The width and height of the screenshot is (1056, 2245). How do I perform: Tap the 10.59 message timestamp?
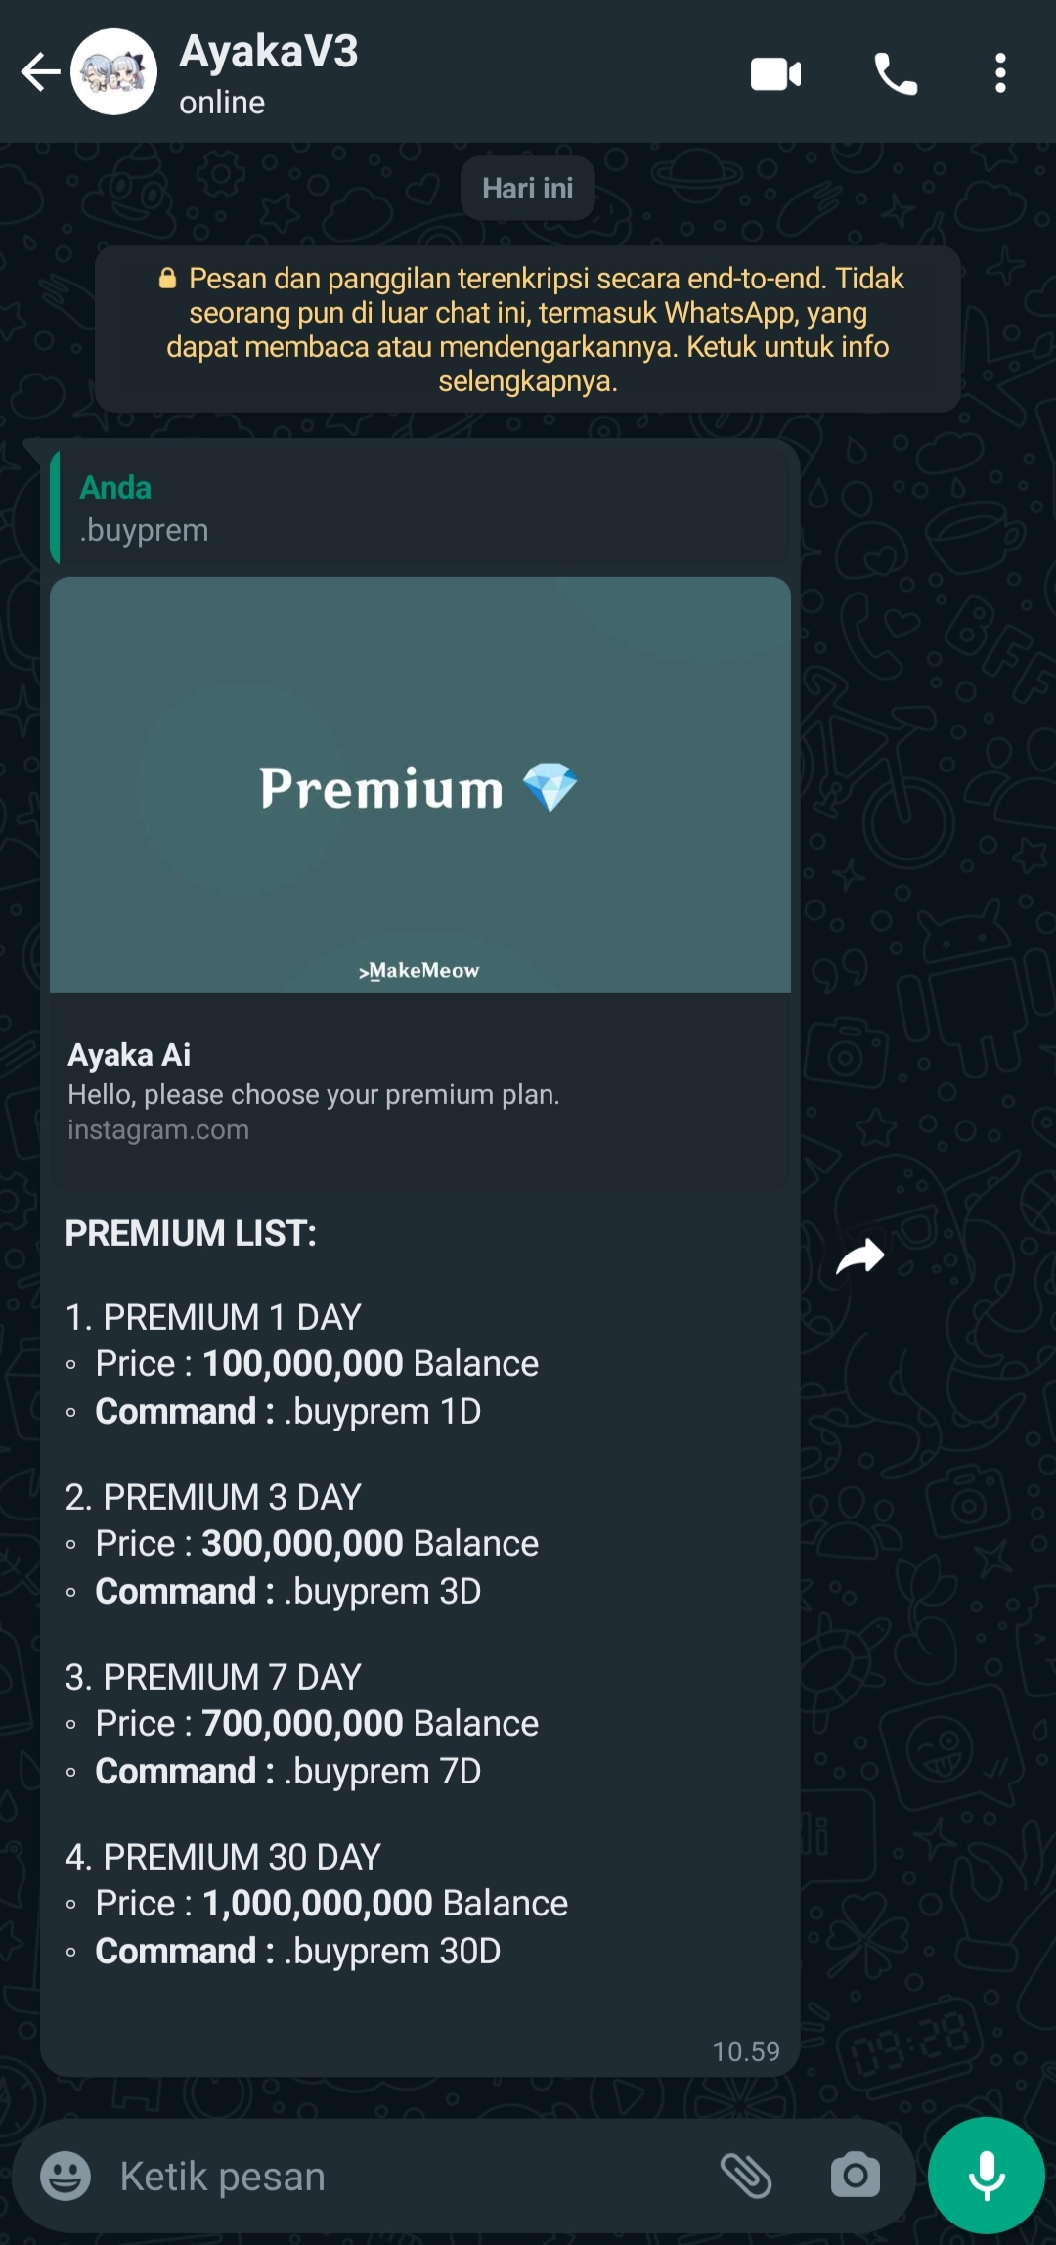point(746,2051)
